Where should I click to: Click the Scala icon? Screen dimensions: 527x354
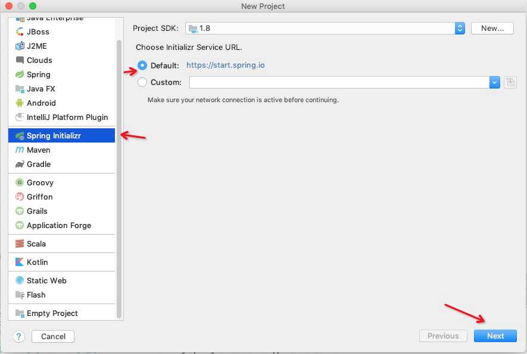pyautogui.click(x=20, y=244)
